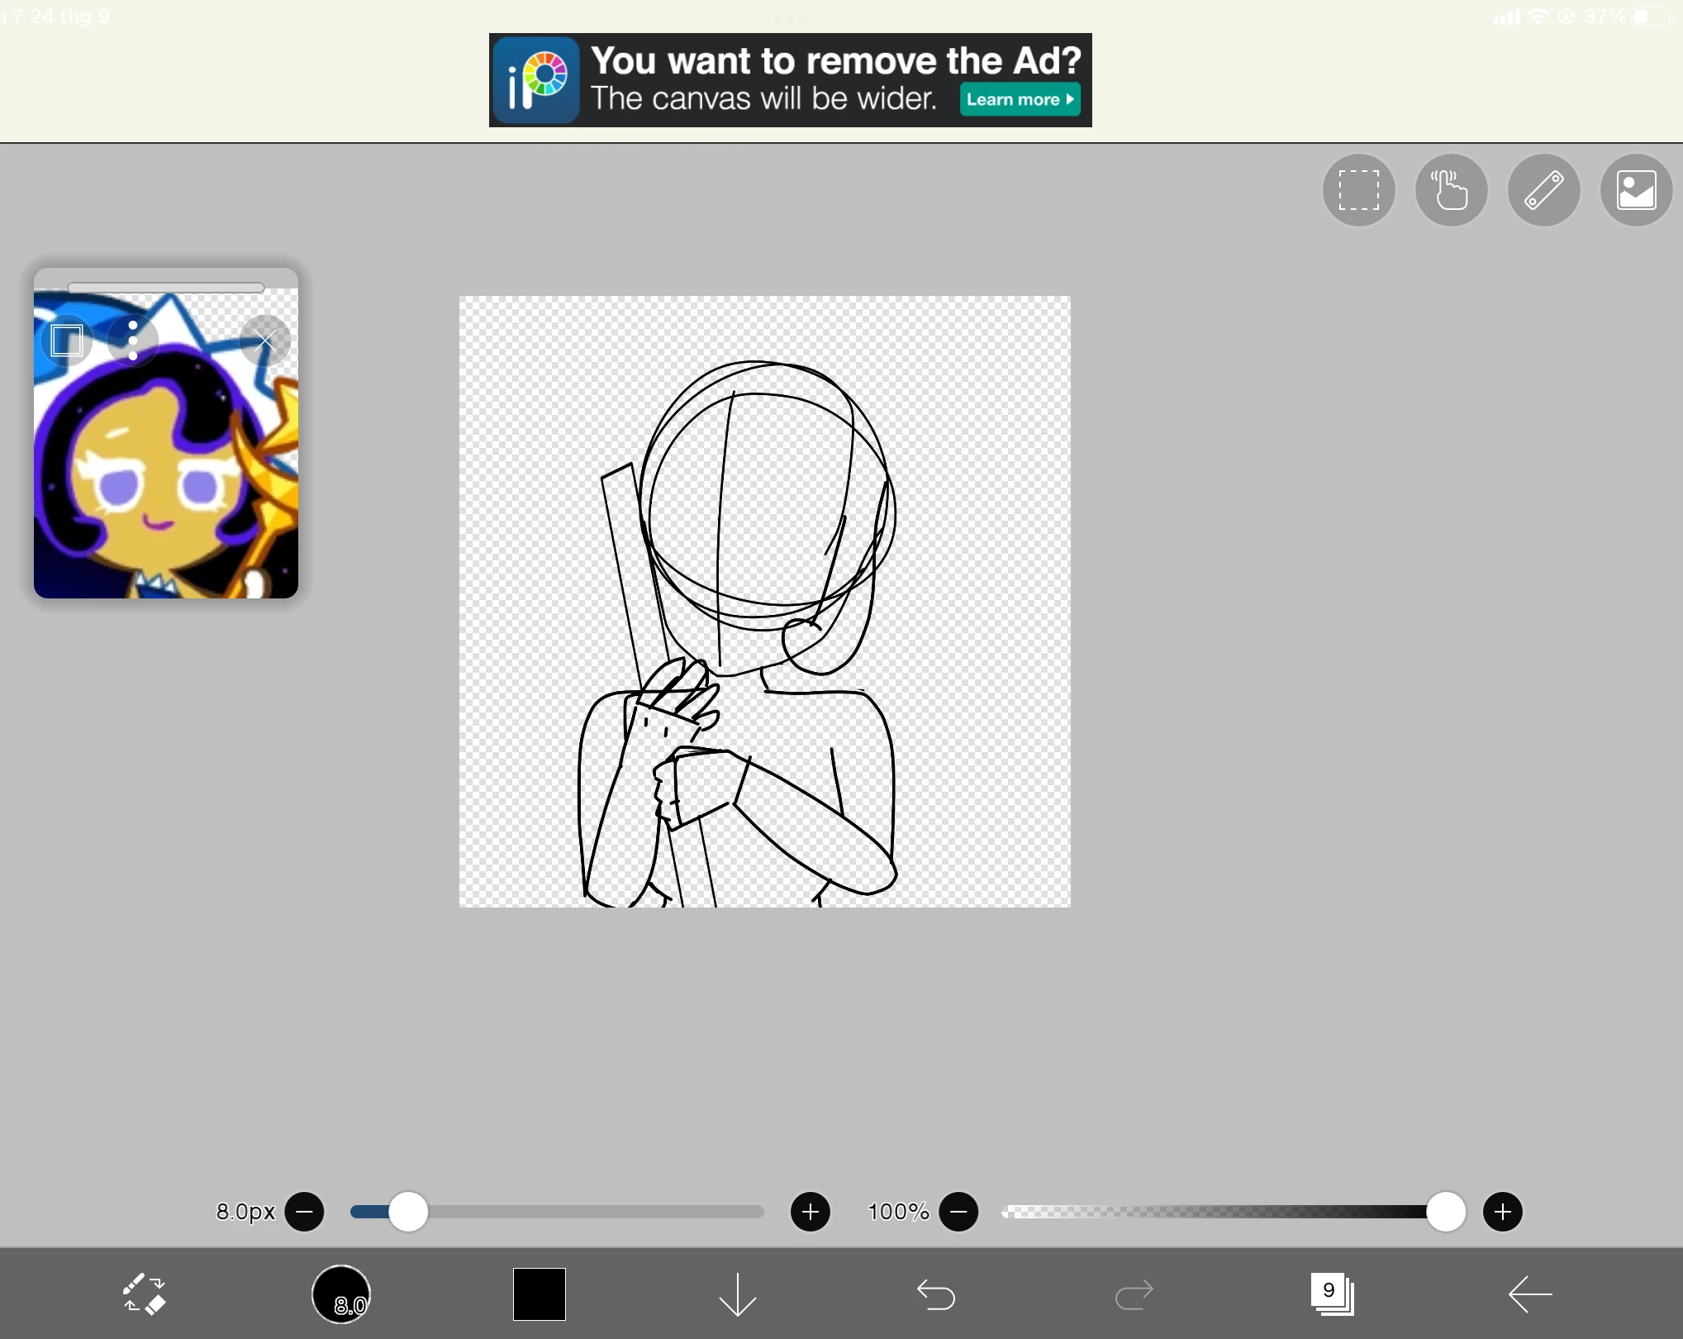The width and height of the screenshot is (1683, 1339).
Task: Select the rectangular selection tool
Action: pos(1358,190)
